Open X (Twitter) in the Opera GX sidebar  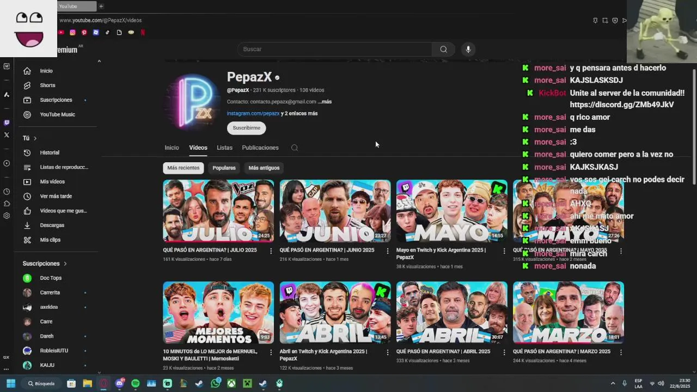[7, 135]
